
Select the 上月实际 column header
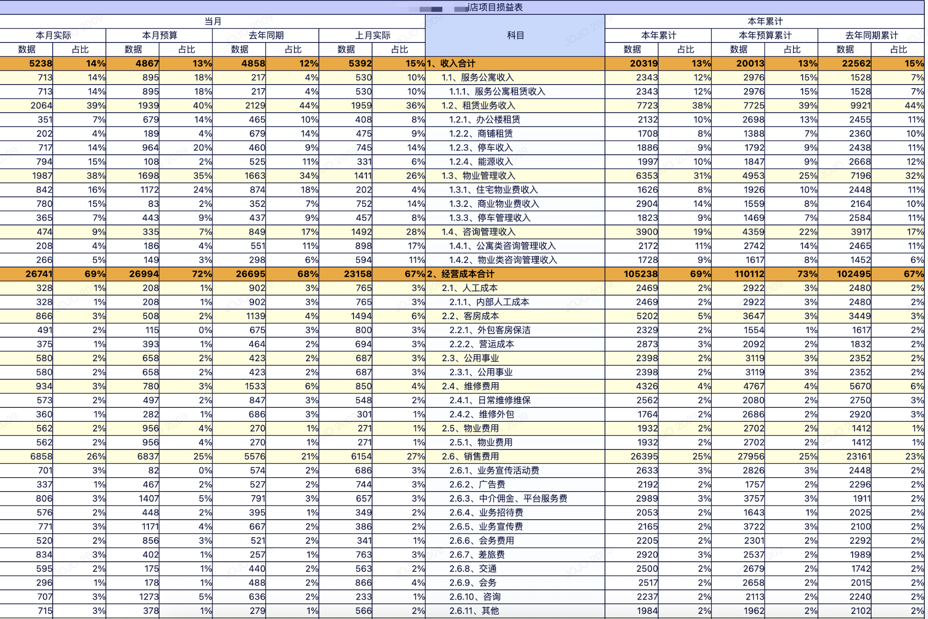(x=372, y=36)
